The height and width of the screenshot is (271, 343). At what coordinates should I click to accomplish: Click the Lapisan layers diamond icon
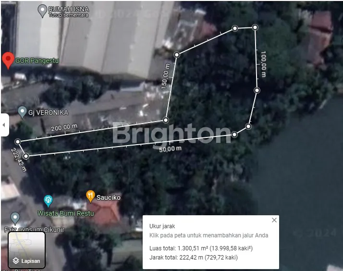(x=16, y=261)
